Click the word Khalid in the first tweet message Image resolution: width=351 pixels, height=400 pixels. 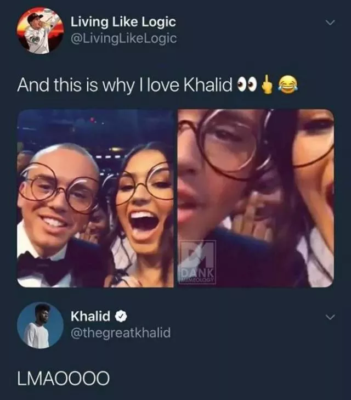click(208, 85)
